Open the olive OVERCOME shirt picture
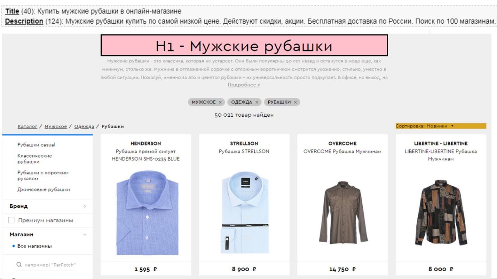The image size is (497, 279). (343, 212)
